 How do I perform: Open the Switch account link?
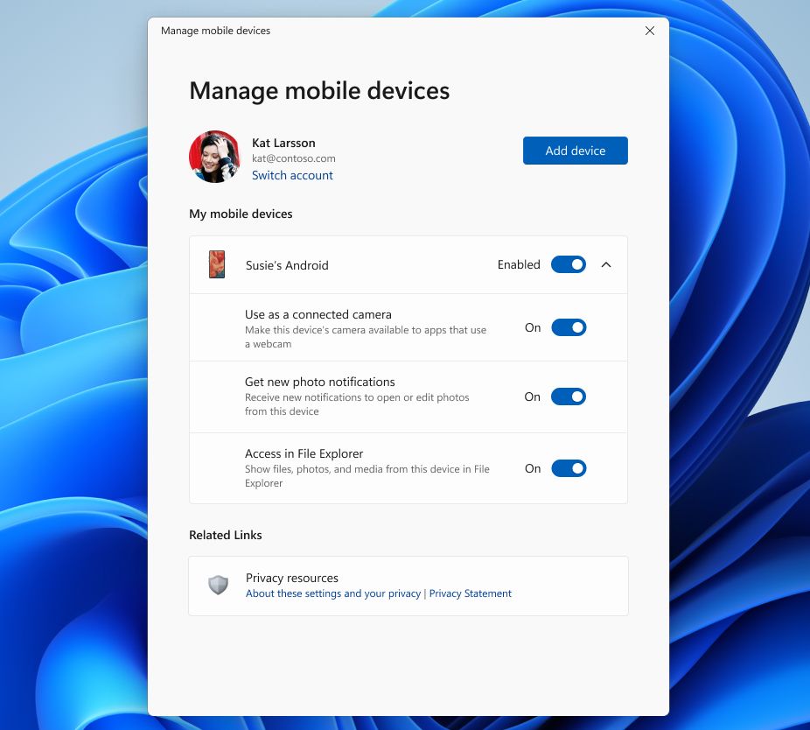292,175
